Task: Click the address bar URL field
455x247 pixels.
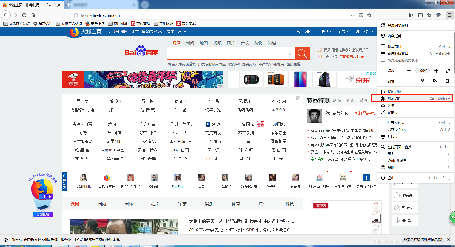Action: [213, 15]
